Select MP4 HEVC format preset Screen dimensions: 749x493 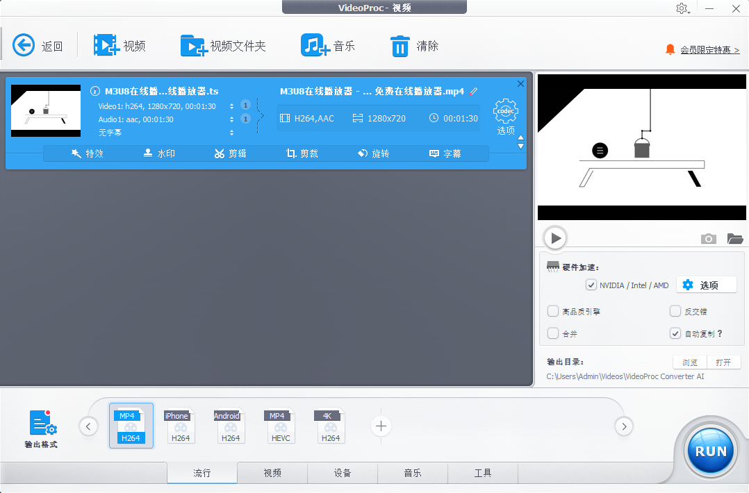coord(281,426)
